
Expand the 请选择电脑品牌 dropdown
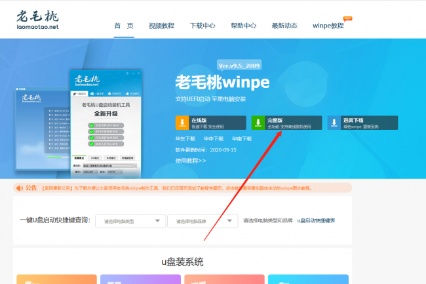(203, 221)
